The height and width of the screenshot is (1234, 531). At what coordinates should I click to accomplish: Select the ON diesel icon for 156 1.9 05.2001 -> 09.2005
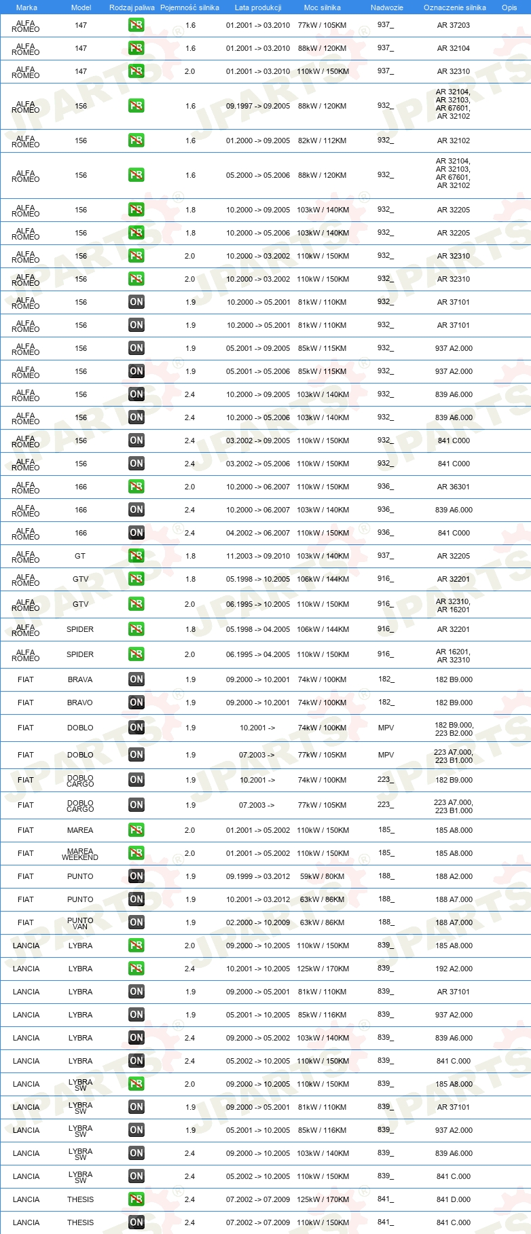tap(136, 348)
